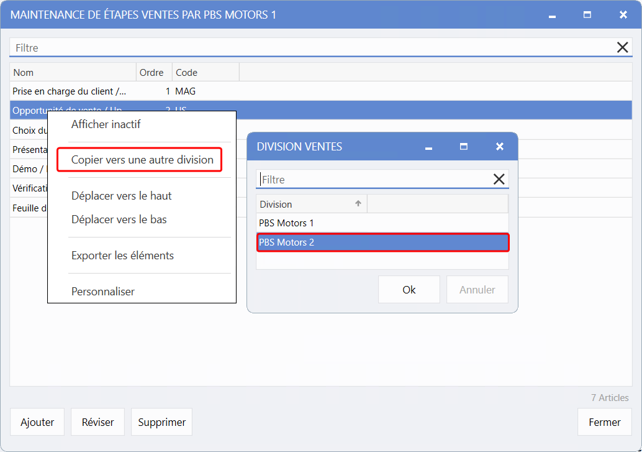Select PBS Motors 2 division row
The width and height of the screenshot is (642, 452).
coord(382,242)
